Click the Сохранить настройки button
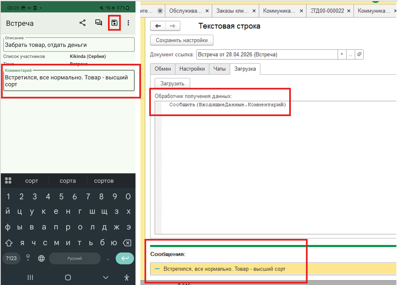 coord(182,40)
